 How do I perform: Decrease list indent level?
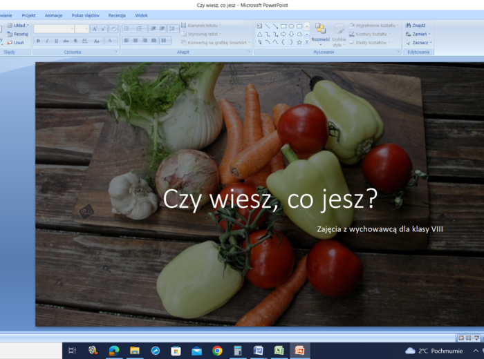(x=153, y=29)
